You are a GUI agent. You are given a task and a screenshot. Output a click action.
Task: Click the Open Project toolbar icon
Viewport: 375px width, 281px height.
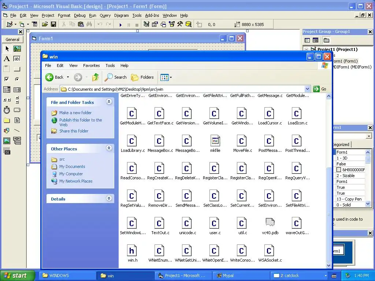[45, 24]
